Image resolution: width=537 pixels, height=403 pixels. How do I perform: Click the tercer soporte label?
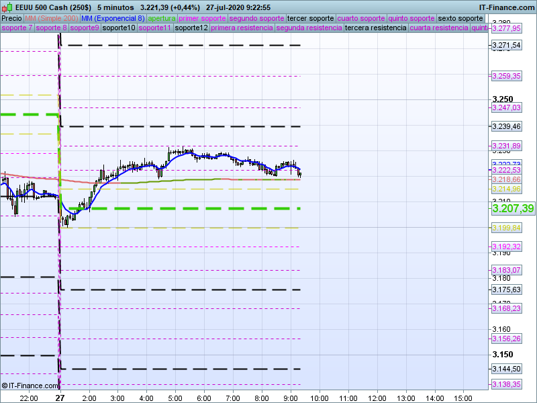[310, 19]
